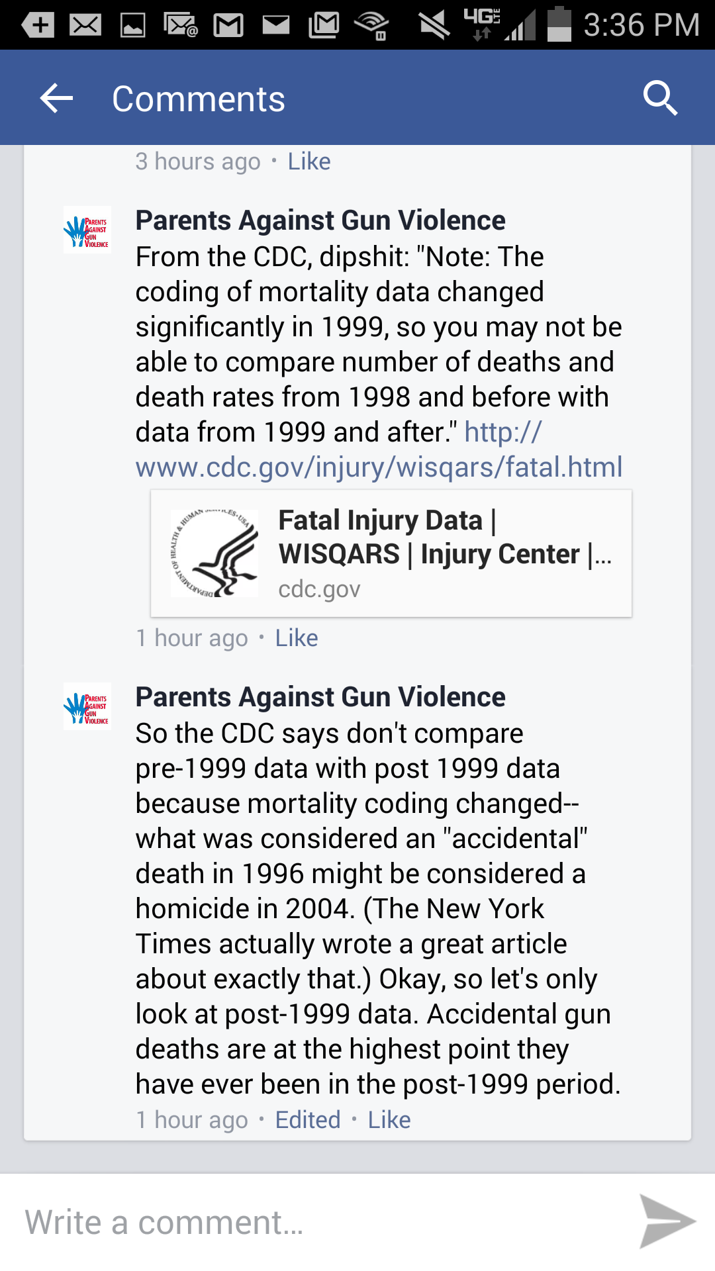This screenshot has width=715, height=1271.
Task: Tap the Gmail notification icon in status bar
Action: pyautogui.click(x=228, y=25)
